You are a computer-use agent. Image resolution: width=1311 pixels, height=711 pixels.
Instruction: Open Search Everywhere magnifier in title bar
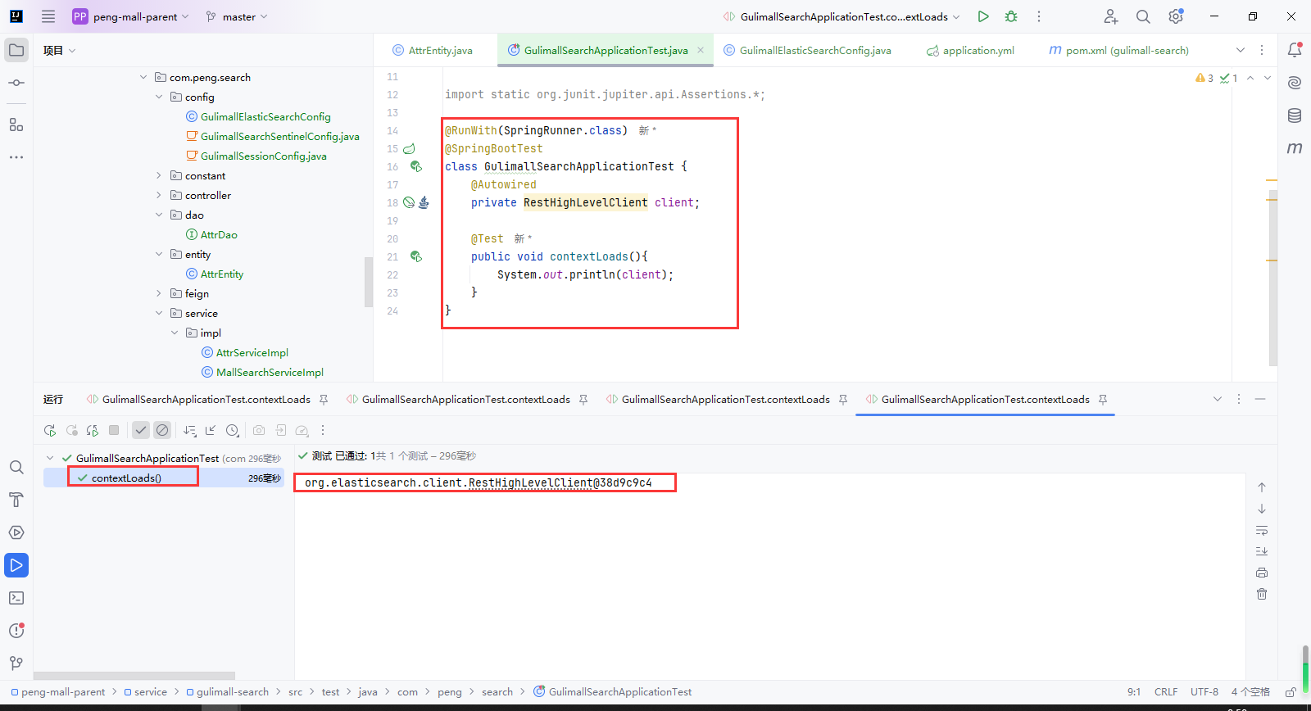click(x=1143, y=16)
